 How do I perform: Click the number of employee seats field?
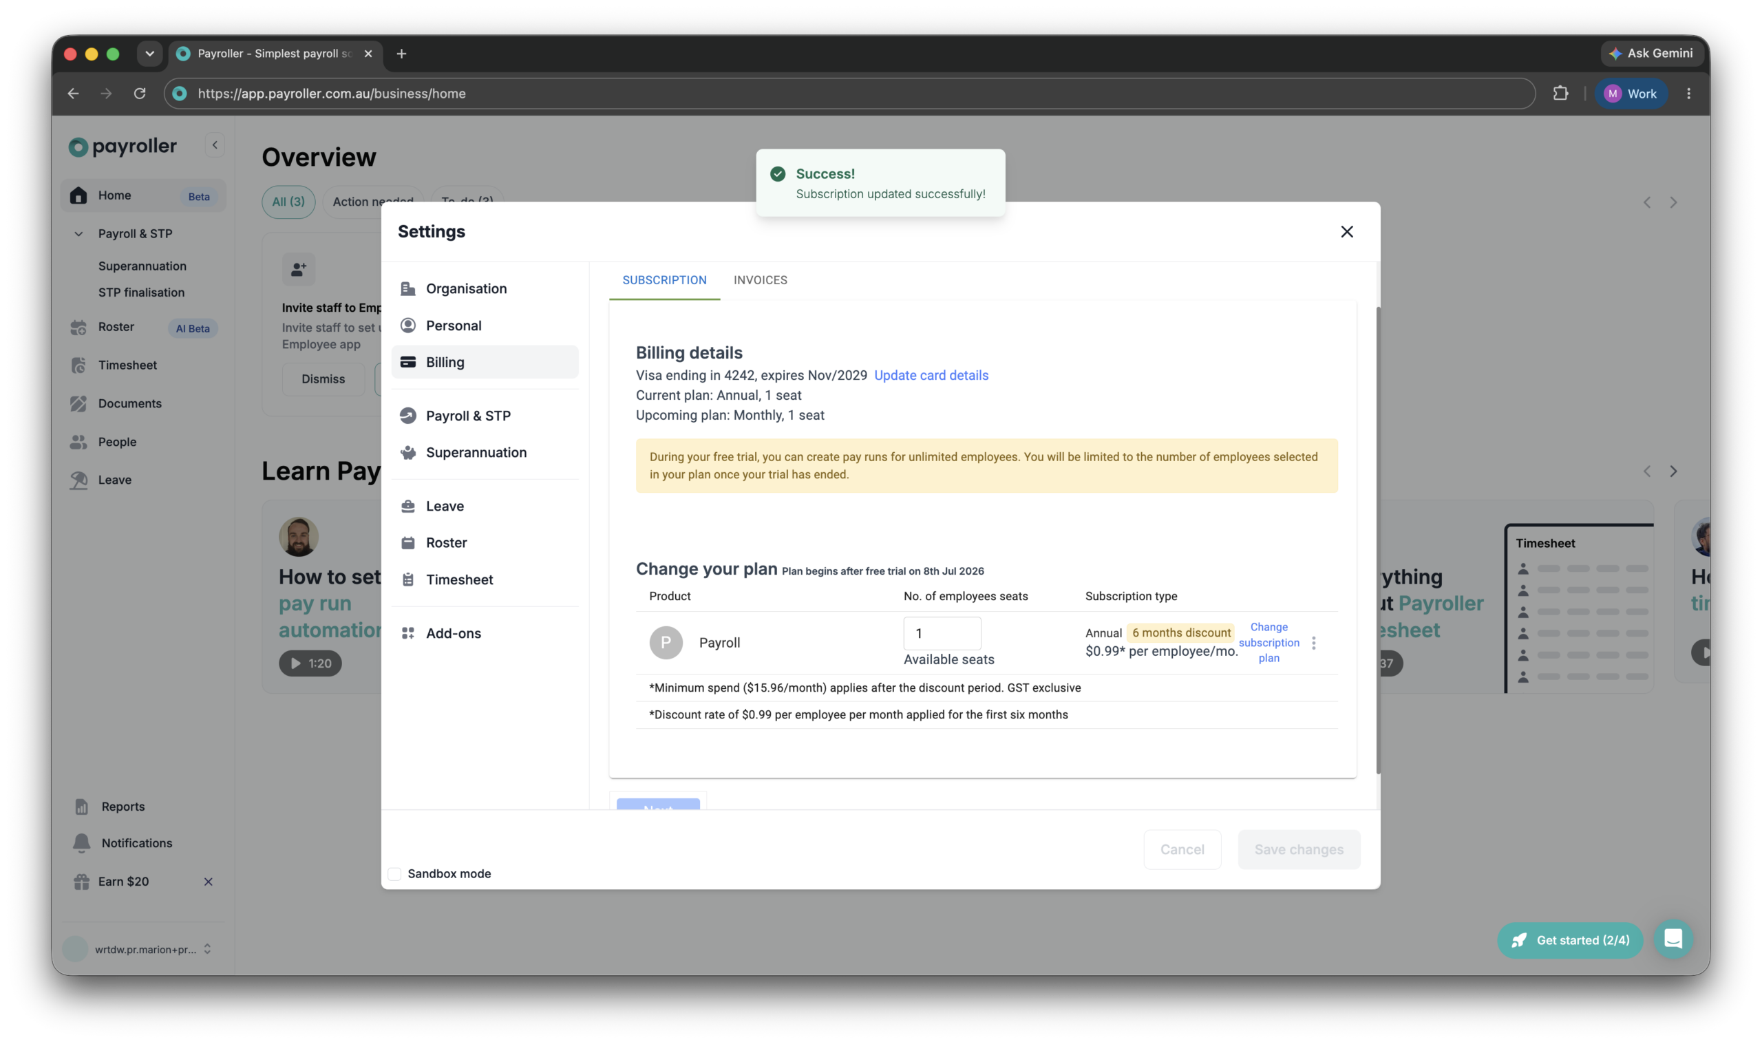(941, 633)
